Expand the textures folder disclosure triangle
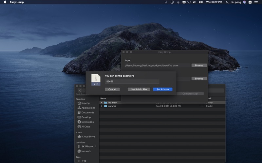262x163 pixels. point(102,106)
